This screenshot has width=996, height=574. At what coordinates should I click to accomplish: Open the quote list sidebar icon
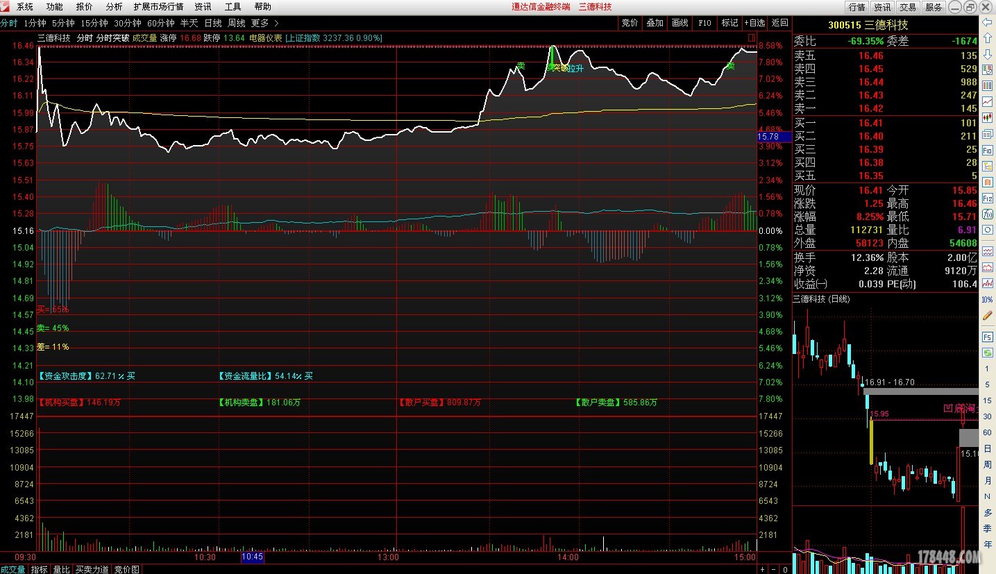click(987, 69)
